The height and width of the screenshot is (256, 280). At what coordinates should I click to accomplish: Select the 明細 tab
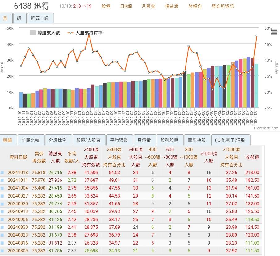[8, 140]
